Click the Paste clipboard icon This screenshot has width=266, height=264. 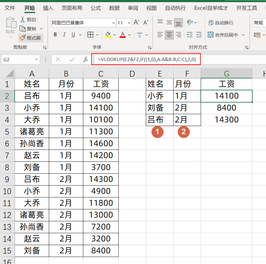coord(11,22)
